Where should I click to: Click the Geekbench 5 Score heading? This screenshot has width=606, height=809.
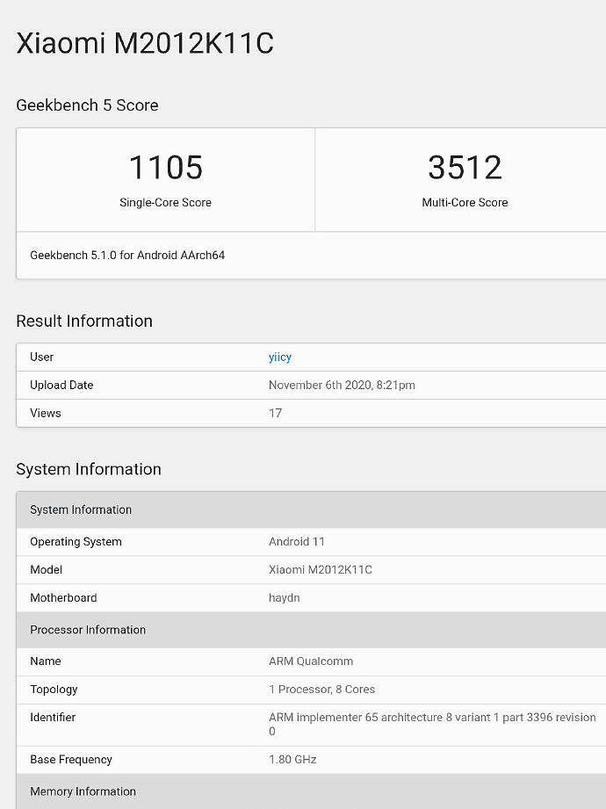point(87,105)
